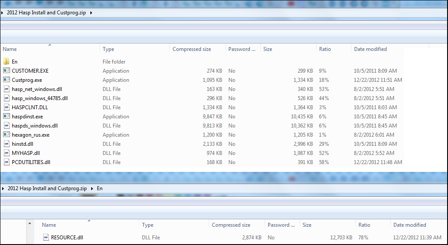The image size is (448, 245).
Task: Click the haspds_windows.dll file icon
Action: [x=6, y=125]
